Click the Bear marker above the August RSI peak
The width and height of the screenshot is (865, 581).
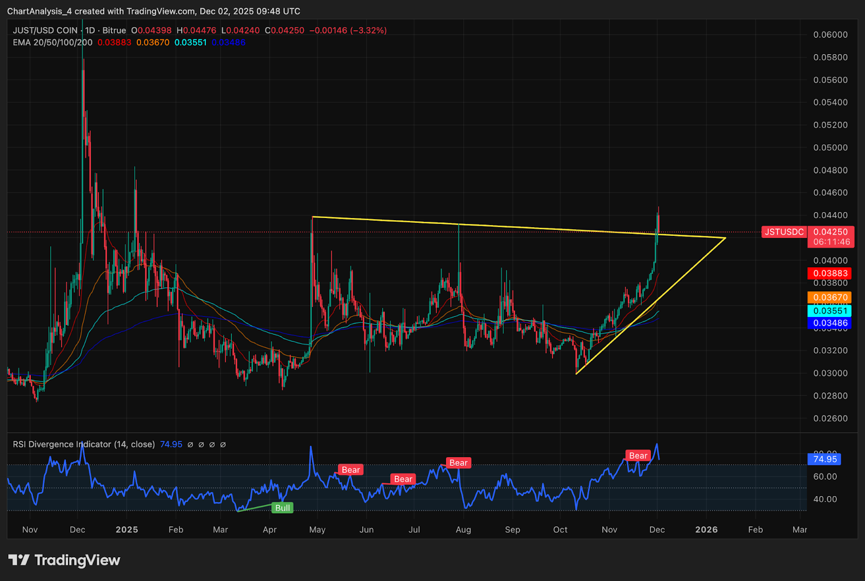(458, 463)
